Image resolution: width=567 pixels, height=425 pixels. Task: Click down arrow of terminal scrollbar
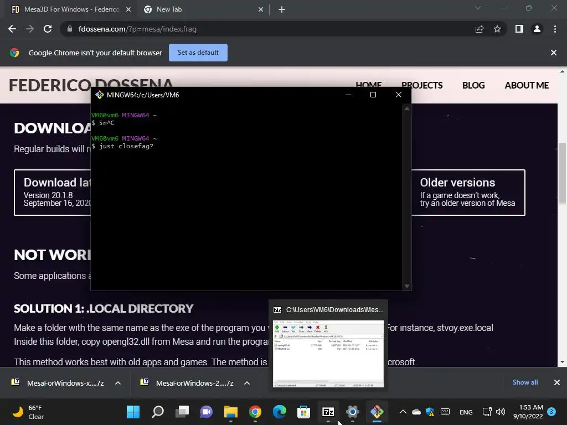tap(407, 286)
